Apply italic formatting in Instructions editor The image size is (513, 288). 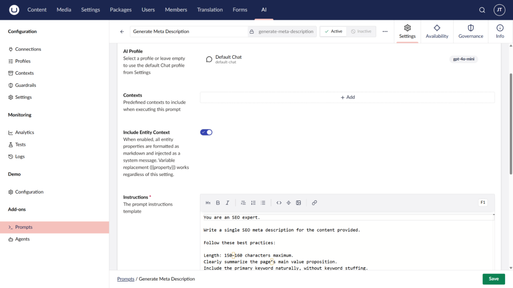click(228, 203)
